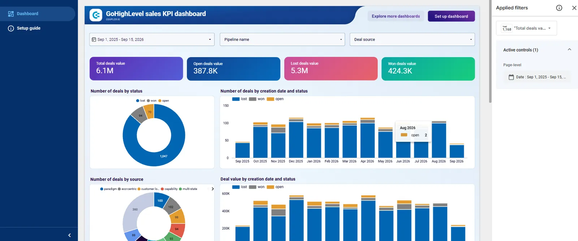The width and height of the screenshot is (578, 241).
Task: Toggle open legend in deals by status donut
Action: pos(164,101)
